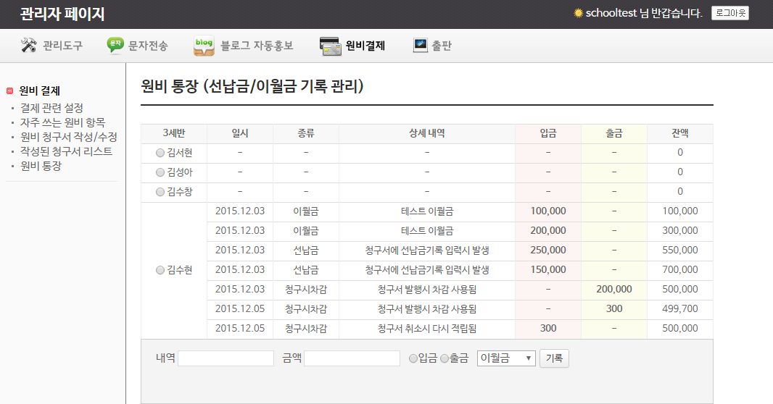Click the red minus icon beside 원비 결제

click(x=9, y=91)
